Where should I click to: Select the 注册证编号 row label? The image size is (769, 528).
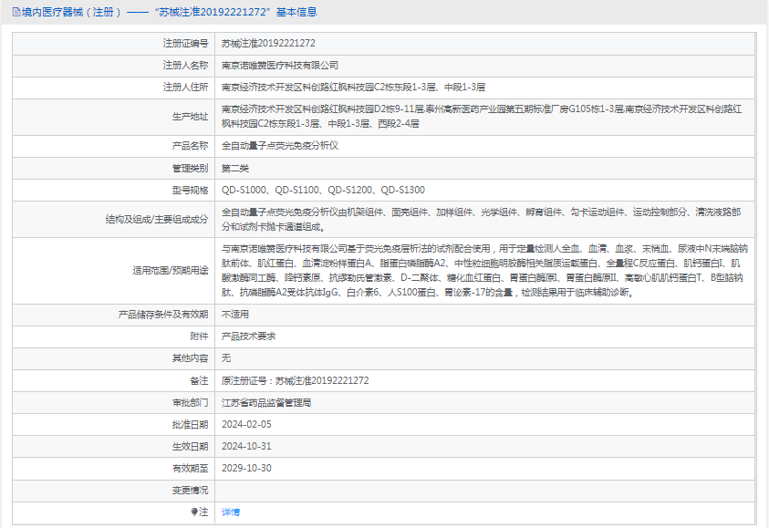[185, 43]
